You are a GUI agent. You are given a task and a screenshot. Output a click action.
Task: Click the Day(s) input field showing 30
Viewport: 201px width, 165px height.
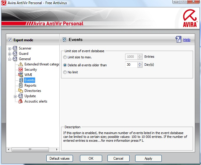131,65
